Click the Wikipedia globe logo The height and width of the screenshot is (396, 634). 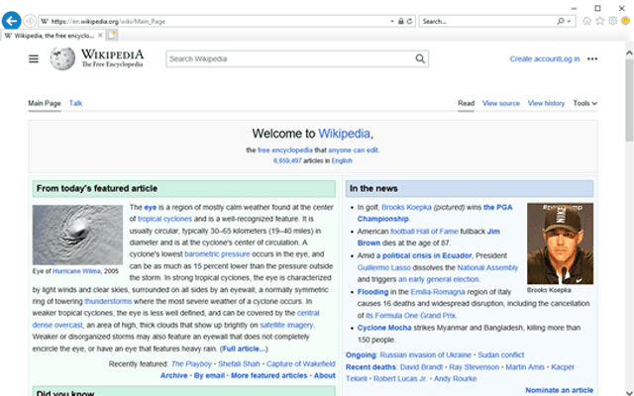click(x=62, y=58)
